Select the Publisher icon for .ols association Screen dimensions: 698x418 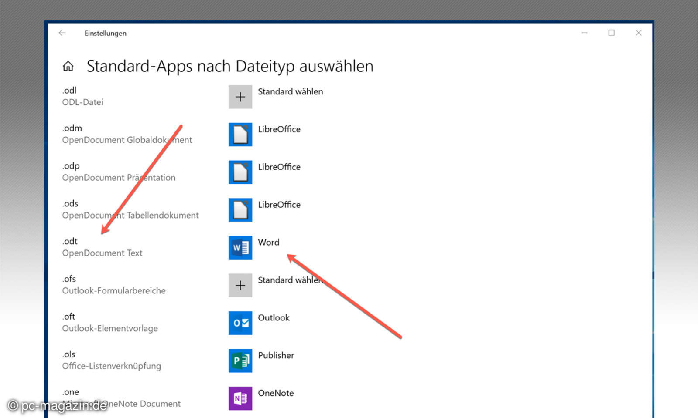(x=240, y=361)
